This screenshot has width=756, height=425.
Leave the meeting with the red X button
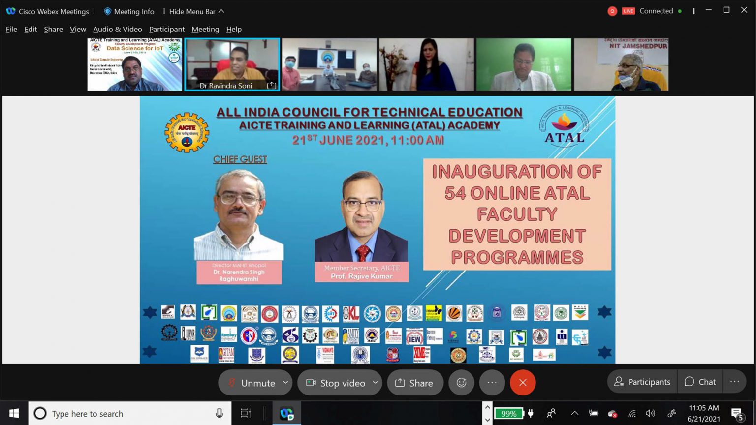coord(522,382)
